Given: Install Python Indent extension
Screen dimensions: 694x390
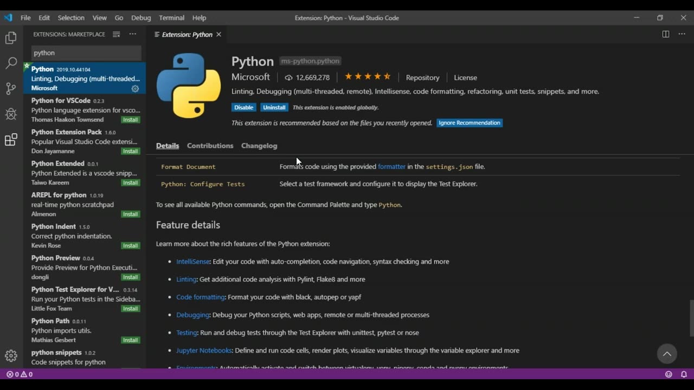Looking at the screenshot, I should [130, 245].
